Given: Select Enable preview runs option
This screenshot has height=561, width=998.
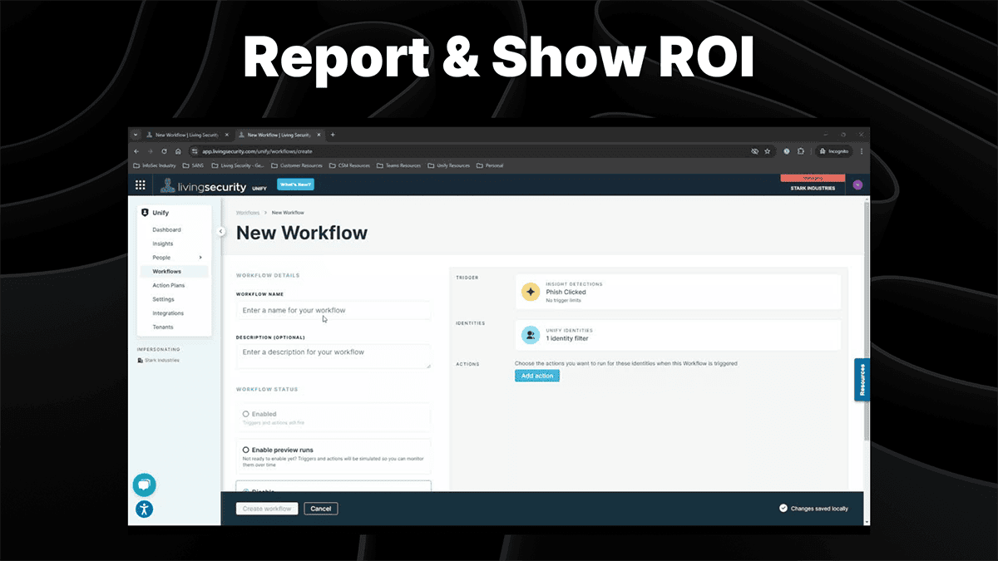Looking at the screenshot, I should coord(246,450).
